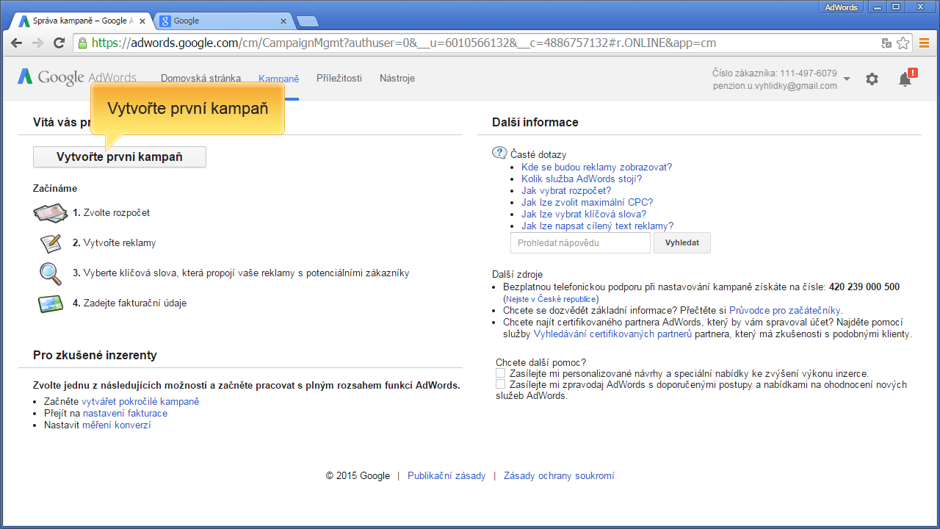Click the vytvářet pokročilé kampaně link
Viewport: 940px width, 529px height.
point(140,401)
